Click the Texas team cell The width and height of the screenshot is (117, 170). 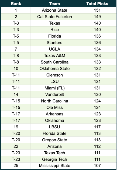[x=54, y=23]
